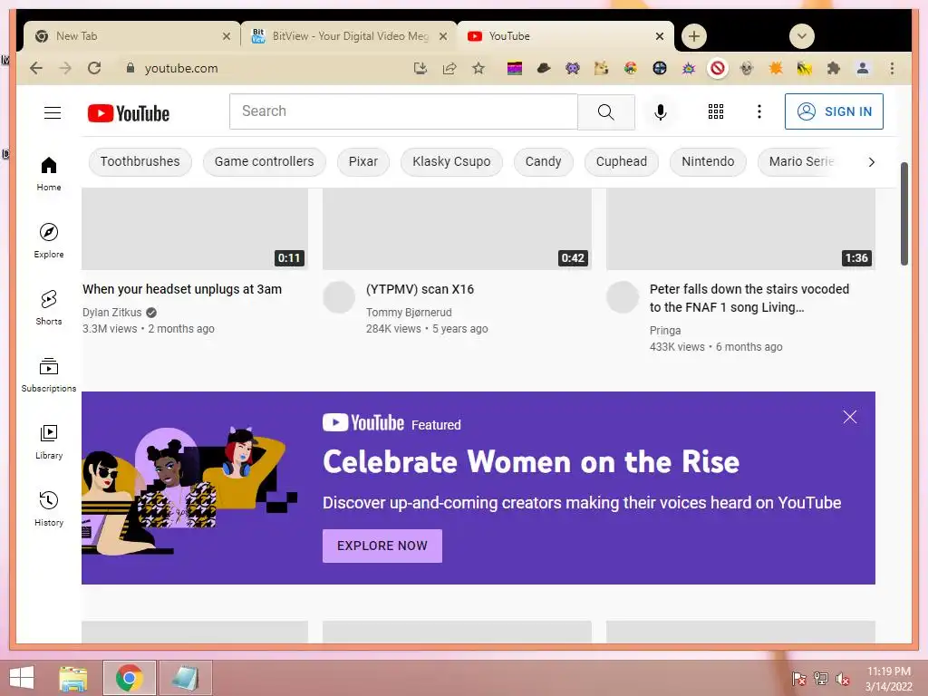Click the 1:36 video thumbnail
This screenshot has width=928, height=696.
click(740, 229)
